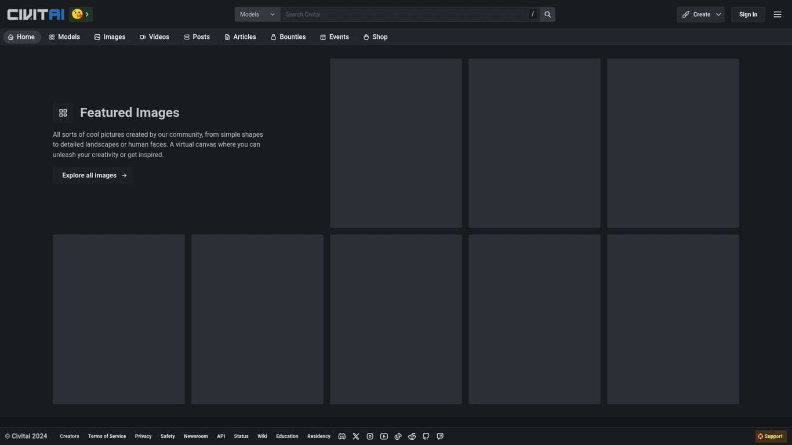The width and height of the screenshot is (792, 445).
Task: Click Explore all images button
Action: coord(93,176)
